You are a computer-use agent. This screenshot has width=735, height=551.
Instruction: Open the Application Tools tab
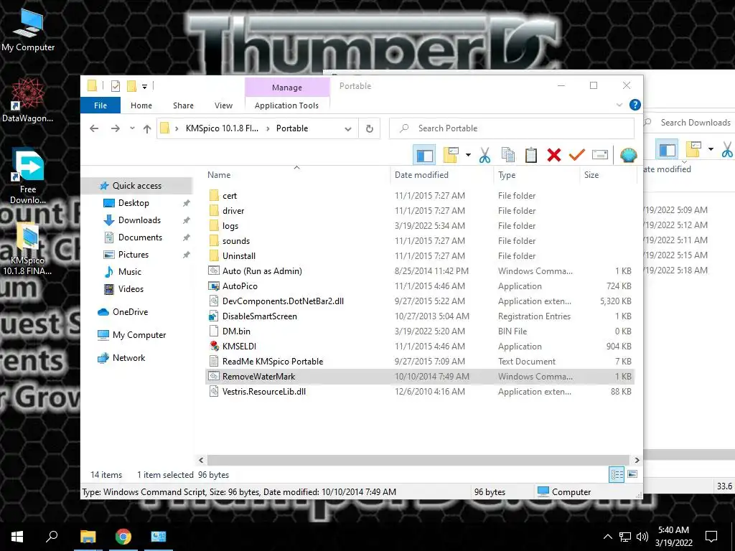point(286,105)
